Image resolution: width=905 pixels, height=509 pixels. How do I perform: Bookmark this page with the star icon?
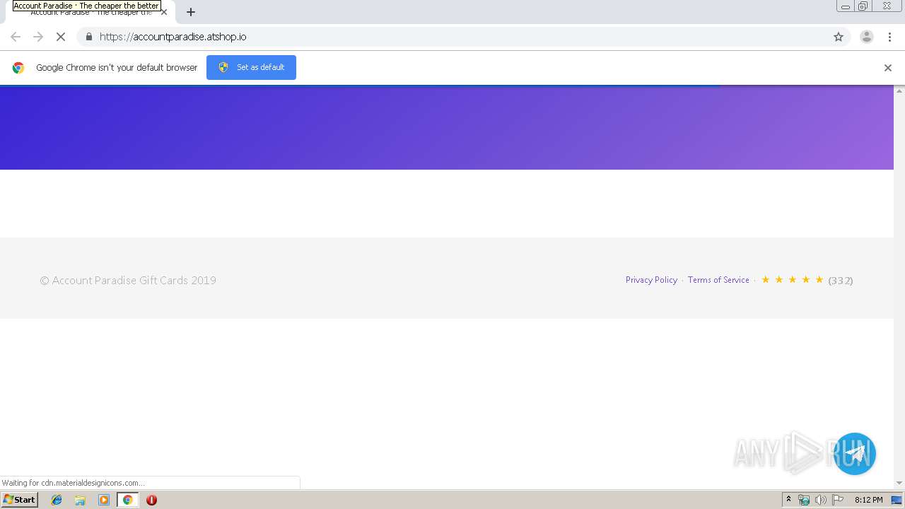pyautogui.click(x=839, y=37)
